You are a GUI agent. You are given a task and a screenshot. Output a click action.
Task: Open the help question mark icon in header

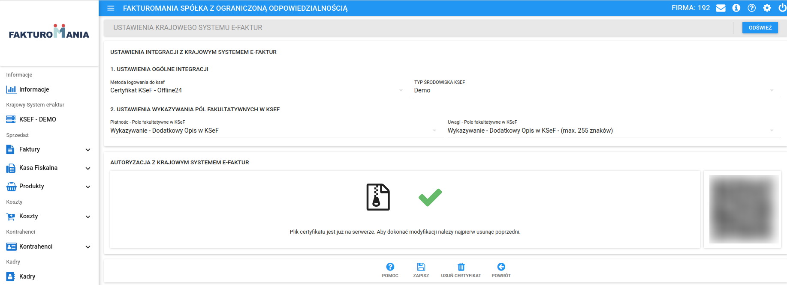pos(752,8)
